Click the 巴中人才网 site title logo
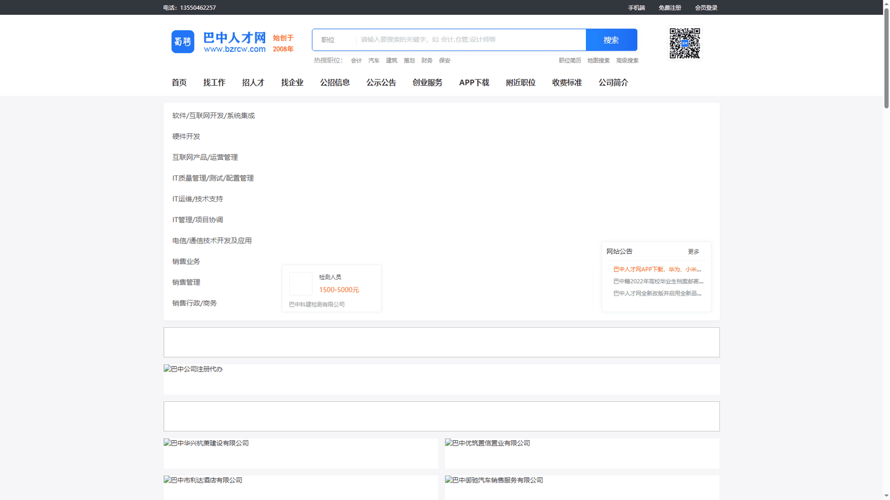The image size is (890, 500). pos(234,42)
